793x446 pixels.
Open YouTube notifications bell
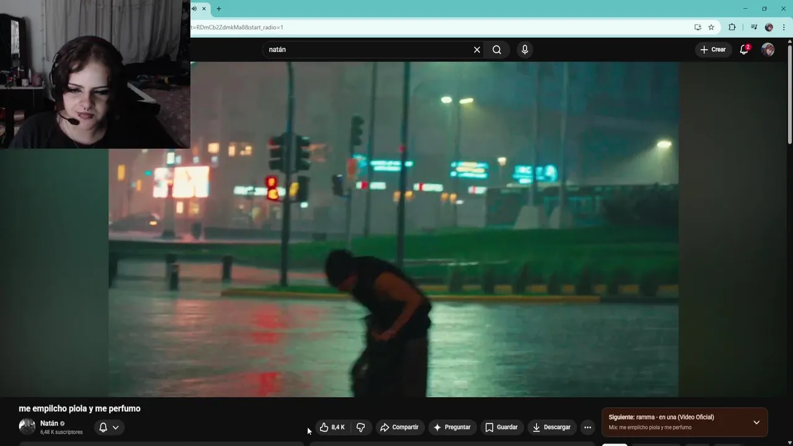[745, 50]
